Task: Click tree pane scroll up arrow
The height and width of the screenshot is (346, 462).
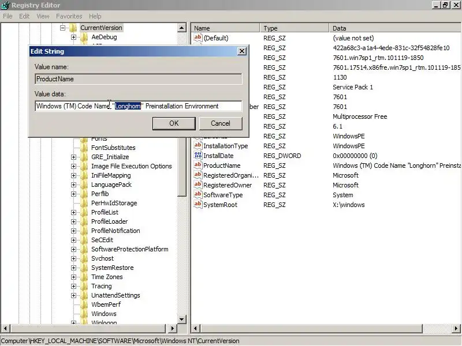Action: click(182, 28)
